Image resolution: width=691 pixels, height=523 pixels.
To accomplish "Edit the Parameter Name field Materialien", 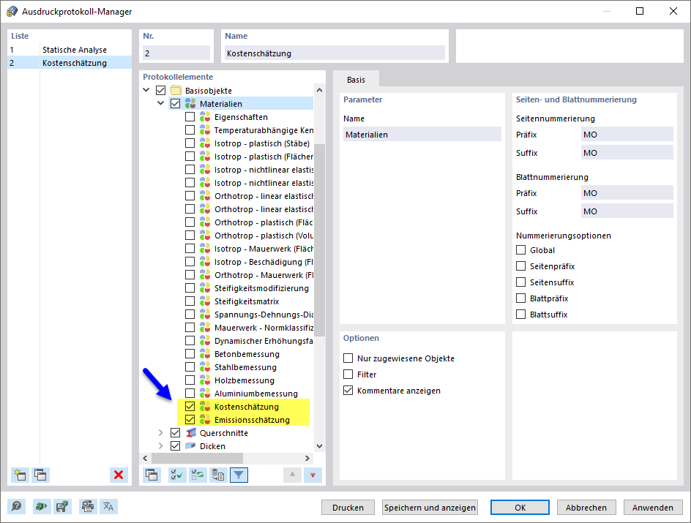I will tap(422, 135).
